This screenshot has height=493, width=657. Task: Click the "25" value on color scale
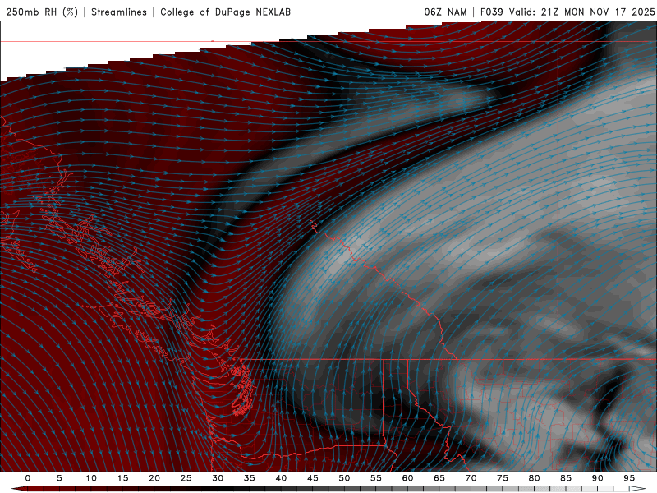pos(186,478)
